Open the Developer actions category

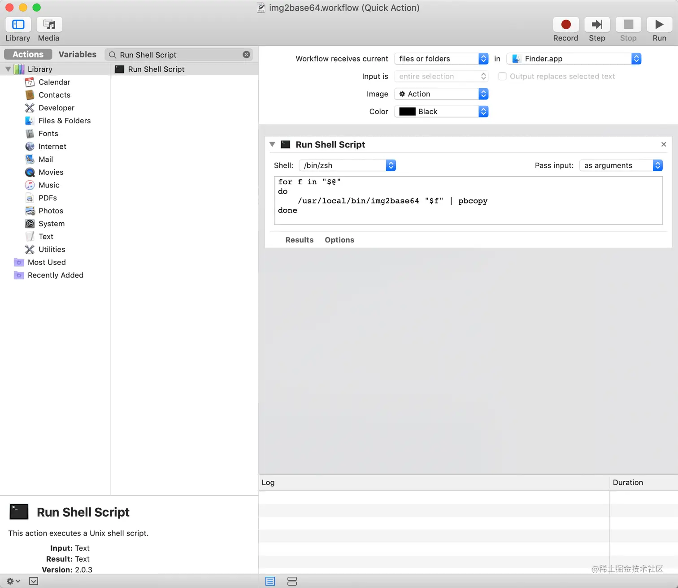click(x=56, y=108)
